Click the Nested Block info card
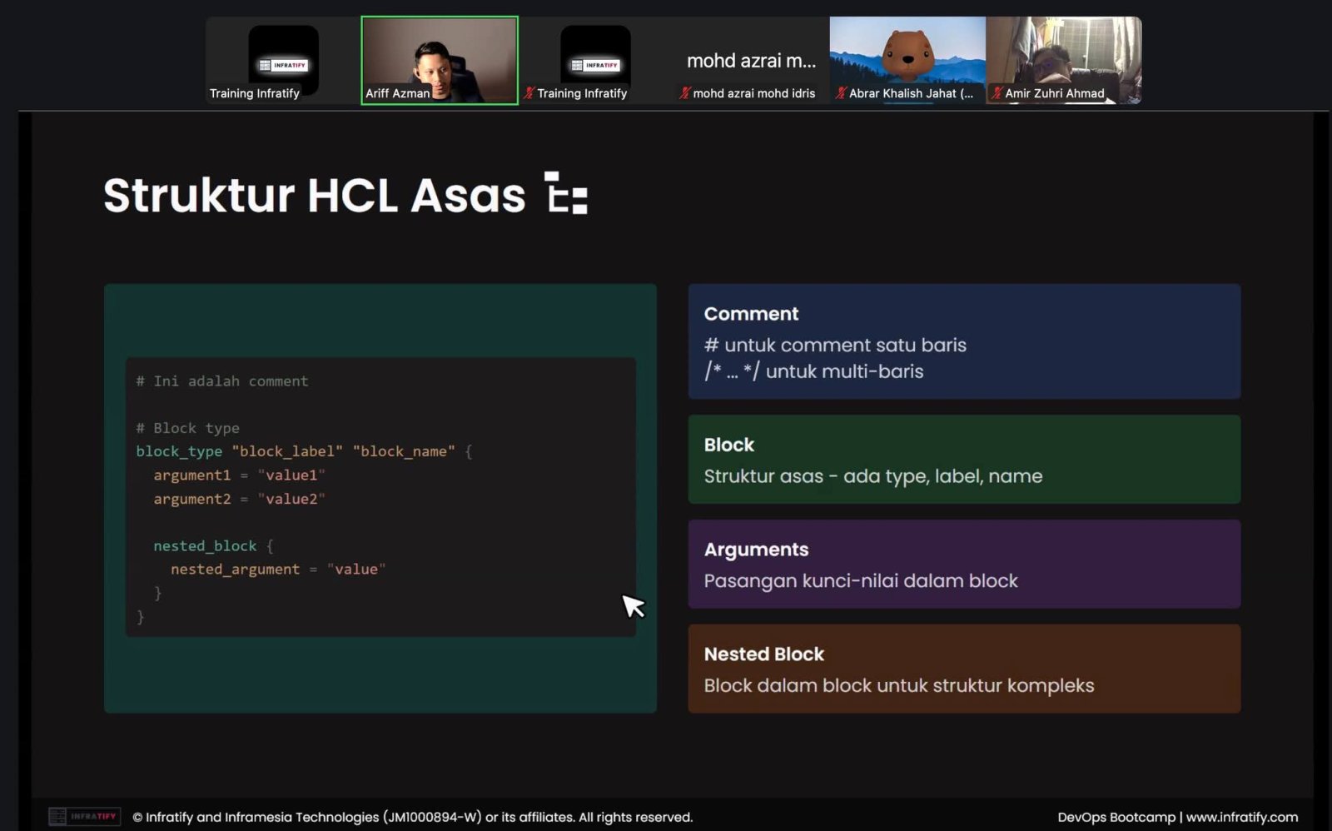The width and height of the screenshot is (1332, 831). tap(964, 669)
